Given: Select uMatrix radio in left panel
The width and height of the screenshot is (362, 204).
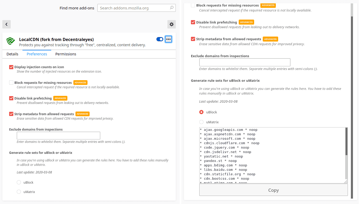Looking at the screenshot, I should [19, 192].
